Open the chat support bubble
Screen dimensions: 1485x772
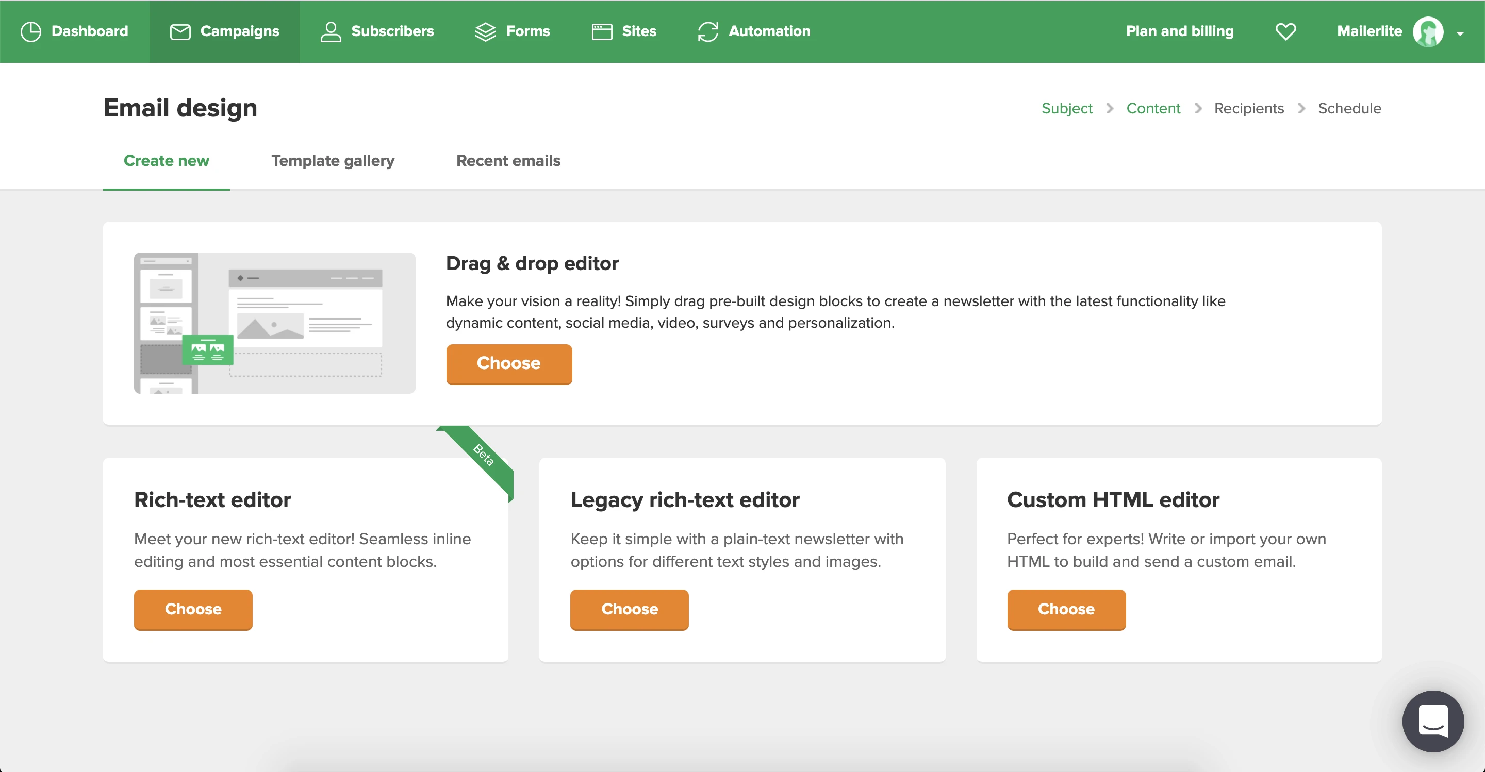click(1432, 721)
